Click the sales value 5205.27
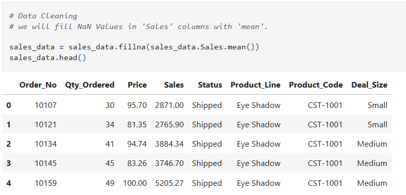This screenshot has height=195, width=406. click(169, 183)
